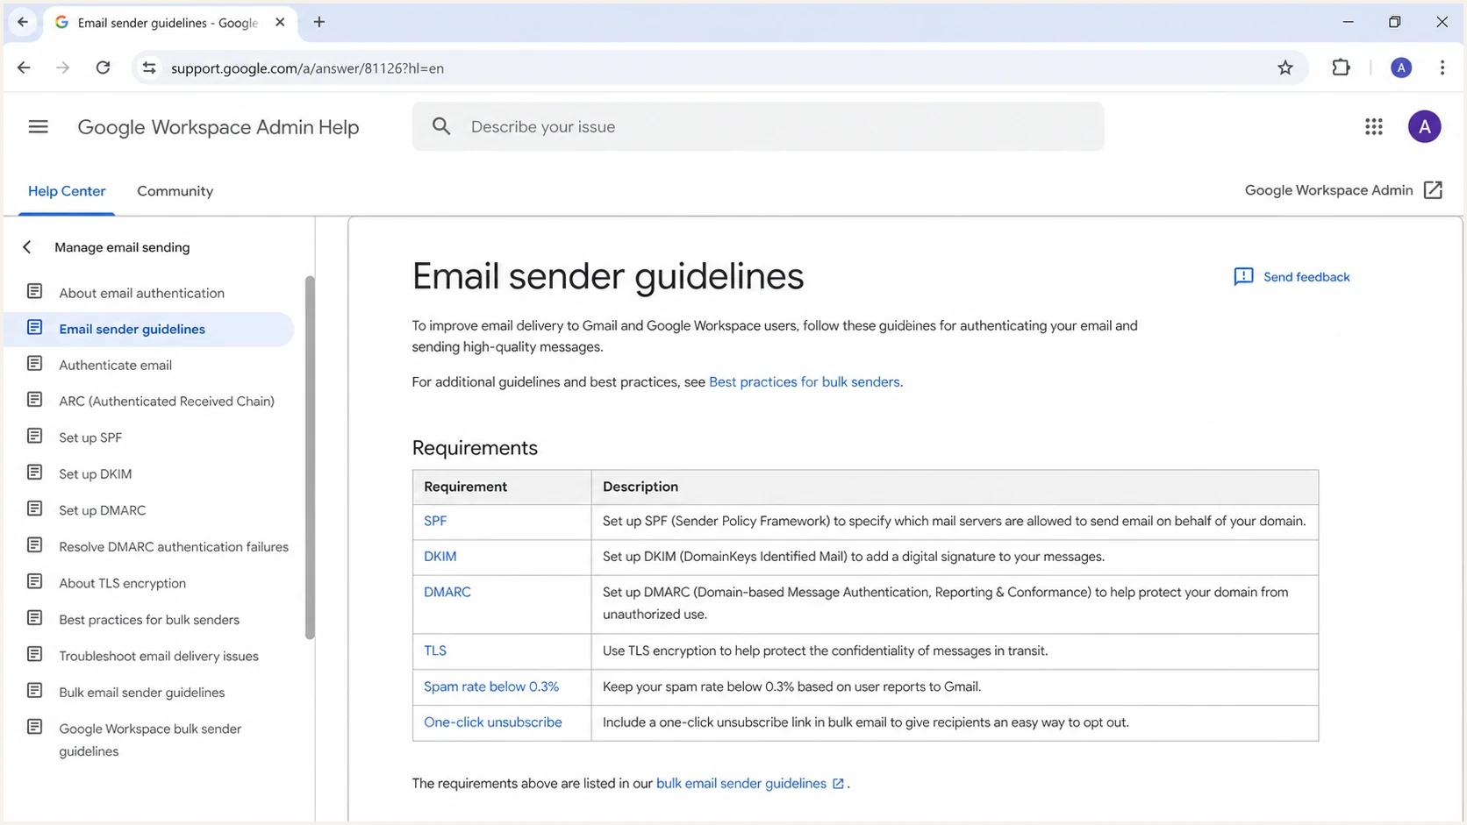Click the Send feedback icon
Screen dimensions: 1467x825
coord(1243,277)
